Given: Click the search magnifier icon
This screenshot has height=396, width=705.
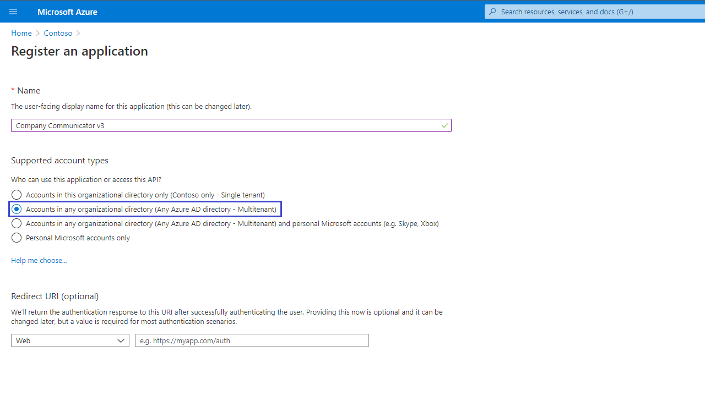Looking at the screenshot, I should pyautogui.click(x=493, y=12).
